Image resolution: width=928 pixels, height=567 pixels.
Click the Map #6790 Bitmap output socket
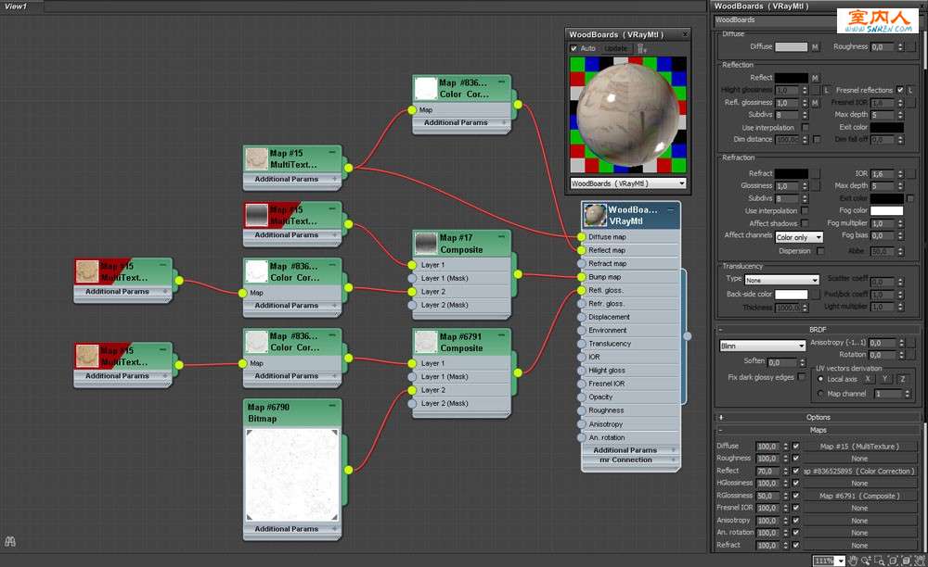pyautogui.click(x=349, y=470)
